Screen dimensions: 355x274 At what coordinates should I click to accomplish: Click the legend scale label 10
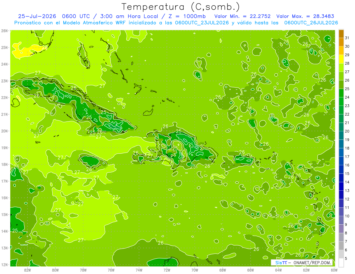click(347, 216)
